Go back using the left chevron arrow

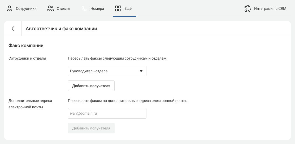13,29
